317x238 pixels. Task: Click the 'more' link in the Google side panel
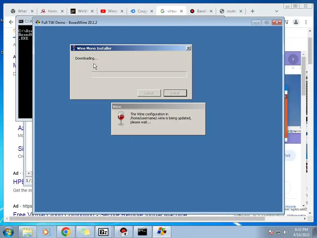pos(290,207)
